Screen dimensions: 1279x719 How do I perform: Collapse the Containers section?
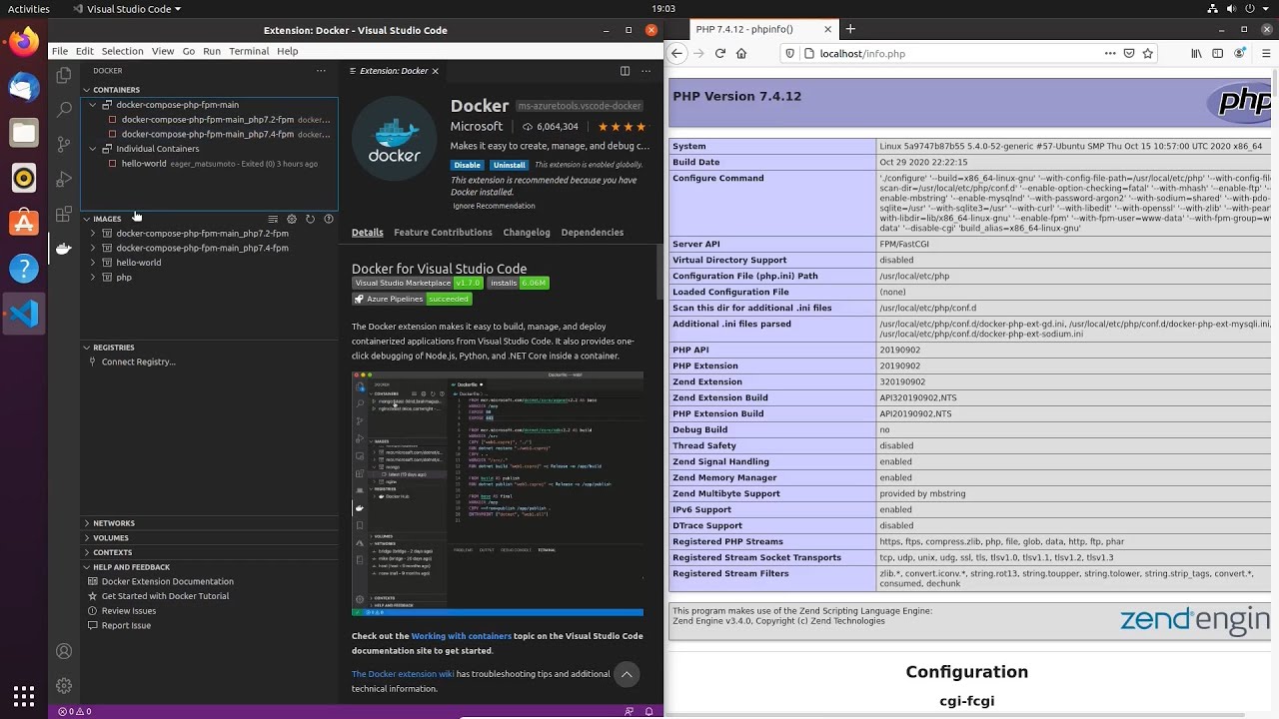click(x=87, y=90)
